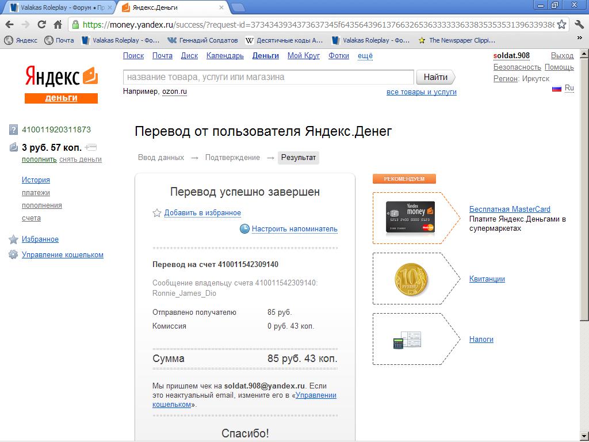The width and height of the screenshot is (589, 442).
Task: Open the Помощь link
Action: [x=559, y=67]
